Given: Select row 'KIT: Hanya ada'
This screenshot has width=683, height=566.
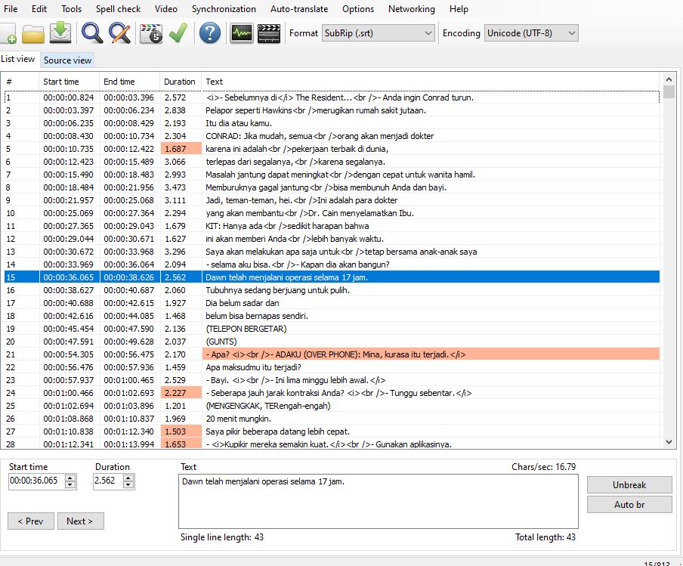Looking at the screenshot, I should pos(332,226).
